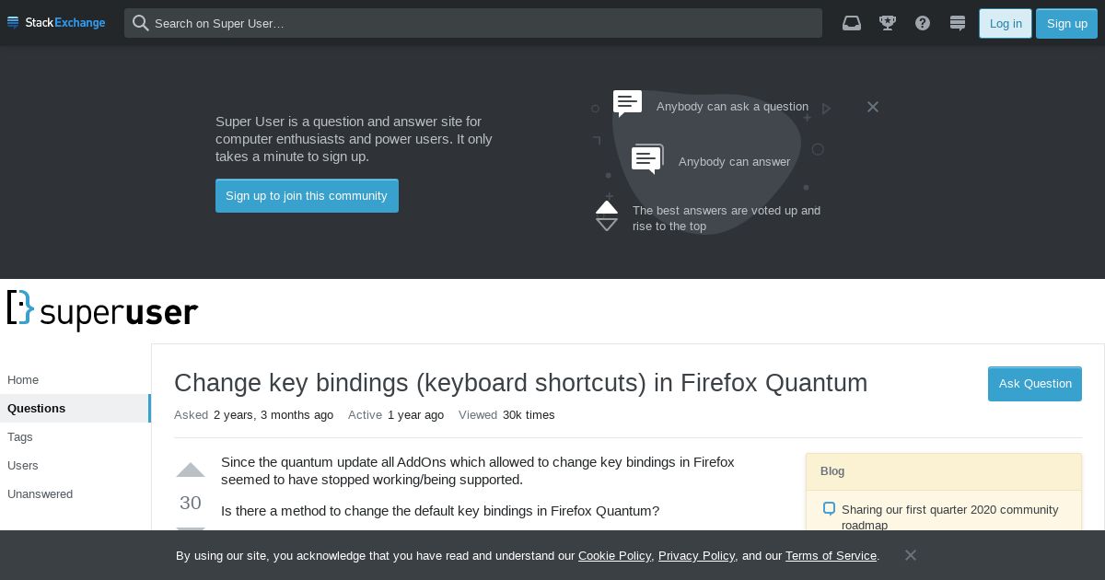
Task: Open the Privacy Policy link
Action: 696,555
